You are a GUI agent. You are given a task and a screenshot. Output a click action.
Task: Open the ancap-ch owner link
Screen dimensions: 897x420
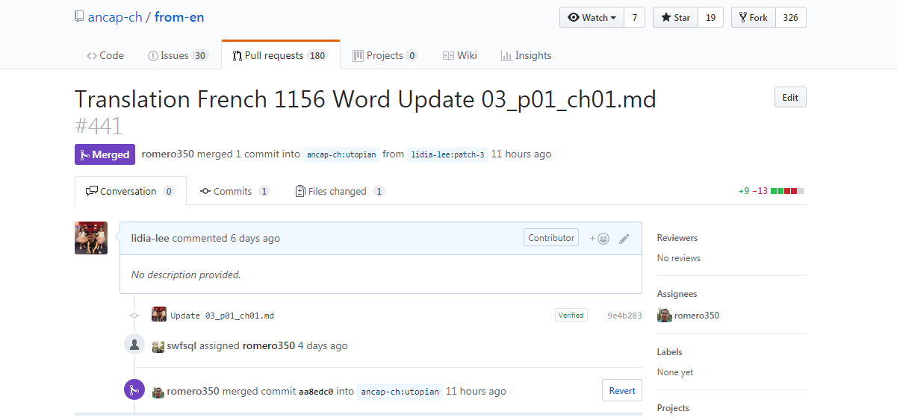coord(117,16)
